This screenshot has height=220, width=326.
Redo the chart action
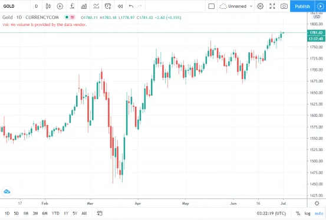click(140, 6)
